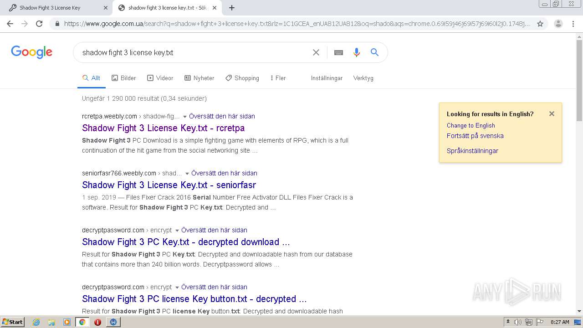Screen dimensions: 583x328
Task: Open the on-screen keyboard input tool
Action: click(338, 52)
